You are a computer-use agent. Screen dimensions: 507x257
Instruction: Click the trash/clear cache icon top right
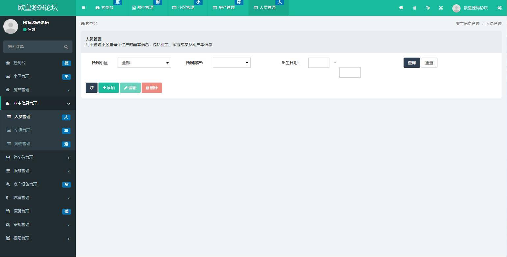click(x=414, y=8)
